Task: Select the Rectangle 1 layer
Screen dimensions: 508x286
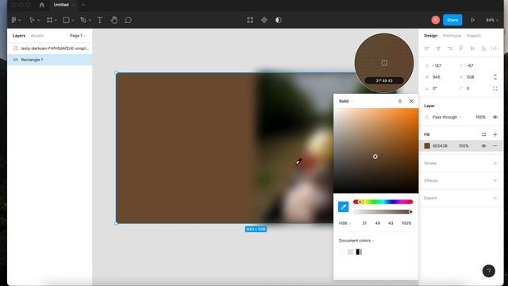Action: pos(49,60)
